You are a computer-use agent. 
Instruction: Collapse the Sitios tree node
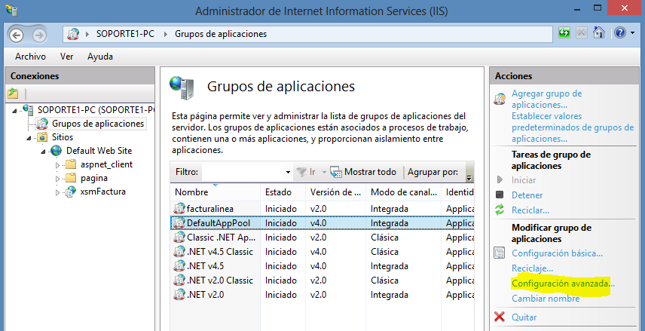pos(29,138)
